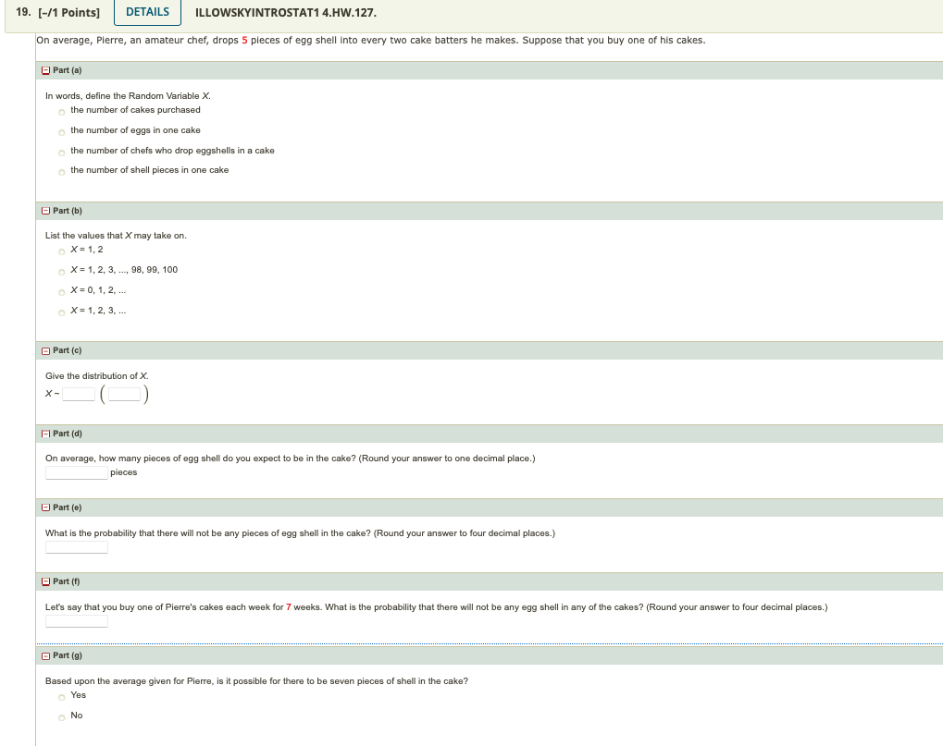
Task: Click the pieces answer box in Part (d)
Action: tap(76, 471)
